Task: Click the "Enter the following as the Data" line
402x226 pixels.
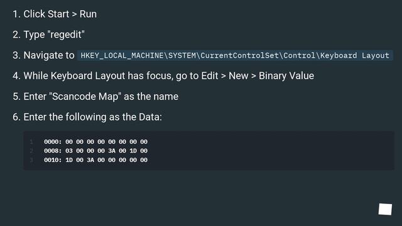Action: pos(87,117)
